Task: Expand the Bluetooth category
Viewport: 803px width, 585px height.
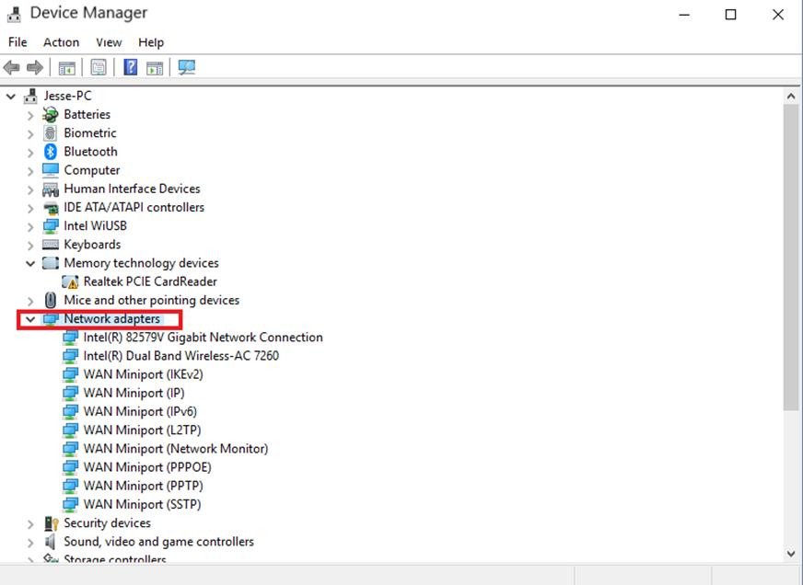Action: 30,151
